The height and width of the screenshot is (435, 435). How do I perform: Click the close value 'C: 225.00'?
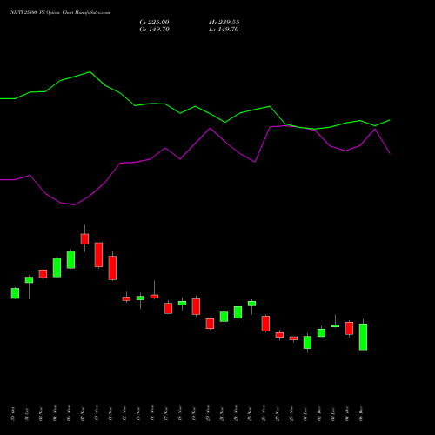coord(154,23)
